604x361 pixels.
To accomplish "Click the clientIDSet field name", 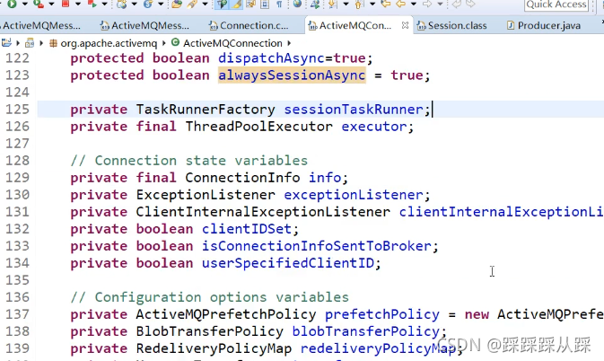I will (x=247, y=229).
